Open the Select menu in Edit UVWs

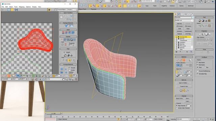pos(11,7)
